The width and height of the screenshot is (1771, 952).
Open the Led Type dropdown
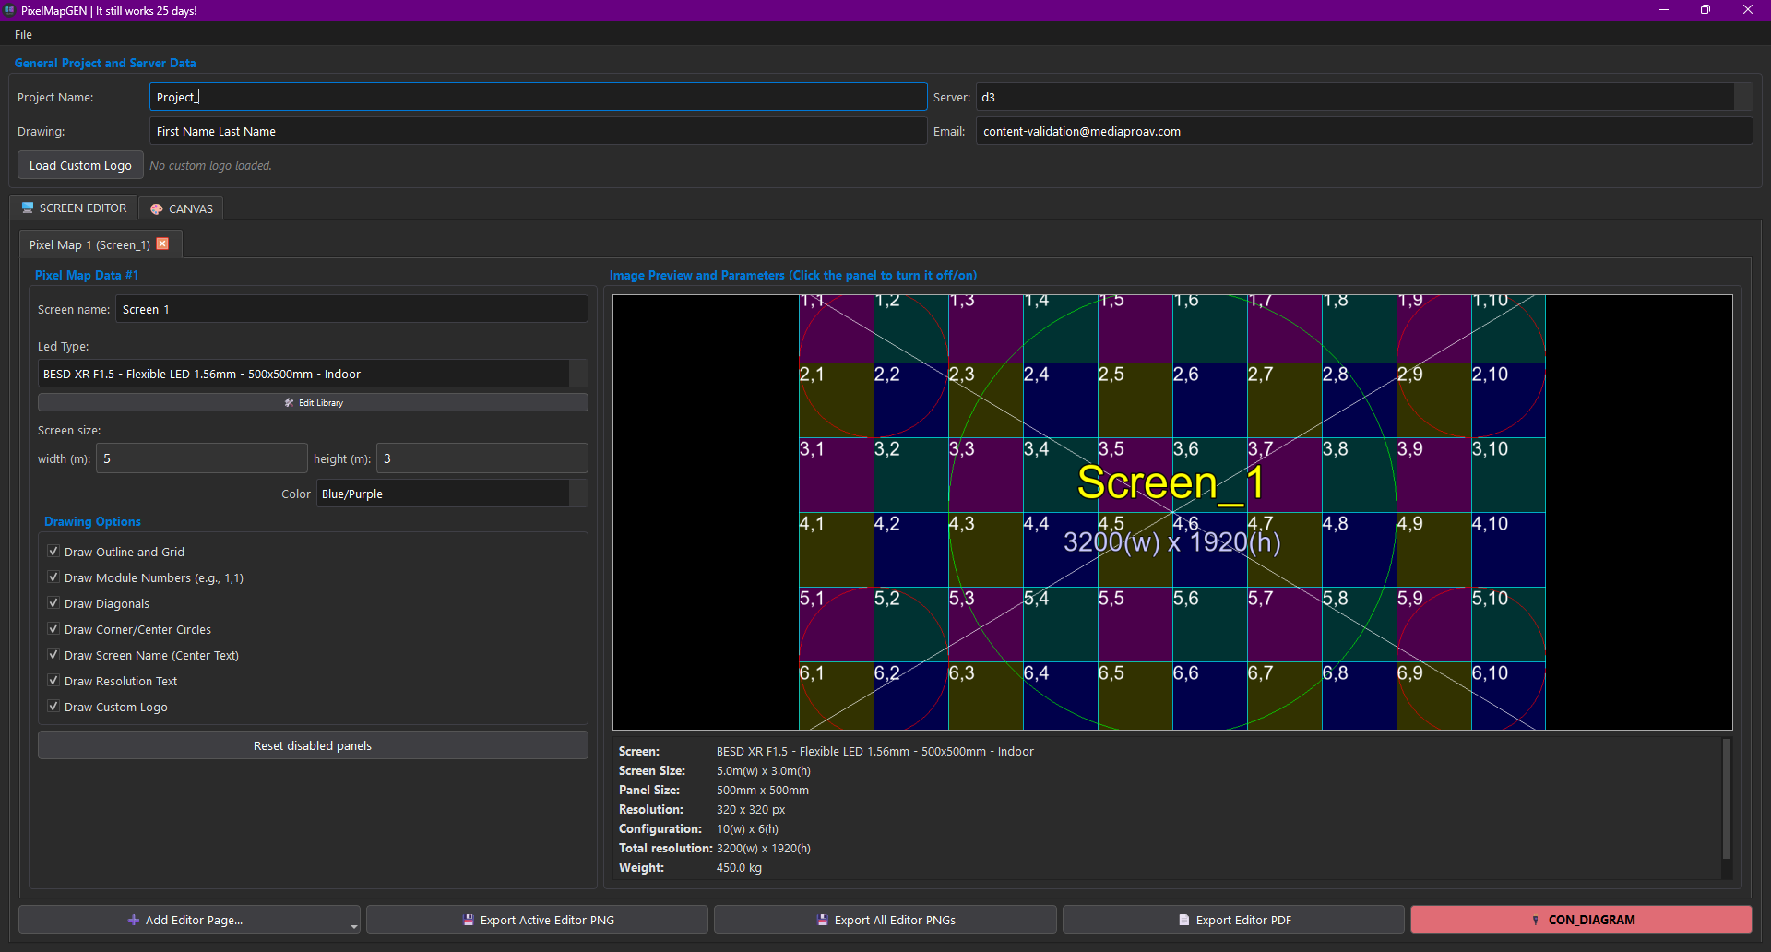(578, 374)
